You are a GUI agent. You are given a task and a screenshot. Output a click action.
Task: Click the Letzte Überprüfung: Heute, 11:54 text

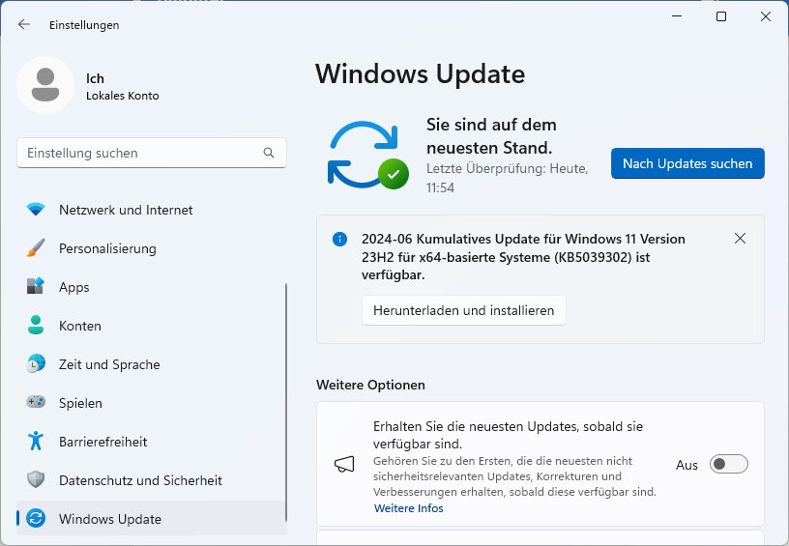pos(508,178)
